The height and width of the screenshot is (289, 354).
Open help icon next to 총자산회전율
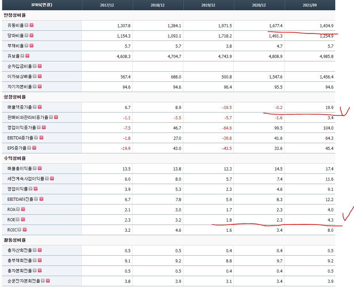tap(34, 250)
